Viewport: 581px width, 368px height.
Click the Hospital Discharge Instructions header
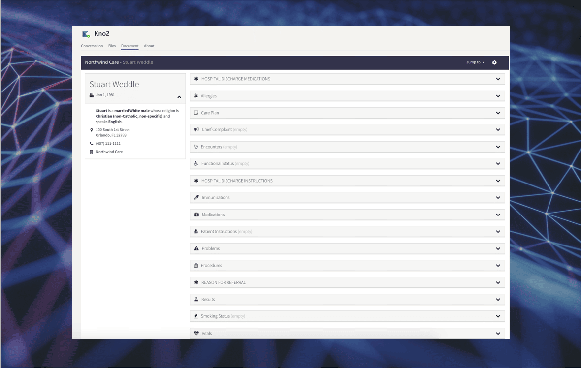pyautogui.click(x=237, y=181)
